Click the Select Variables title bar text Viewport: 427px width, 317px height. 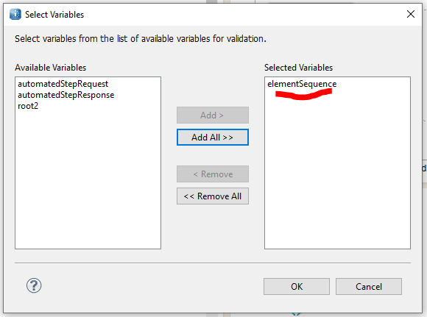54,15
